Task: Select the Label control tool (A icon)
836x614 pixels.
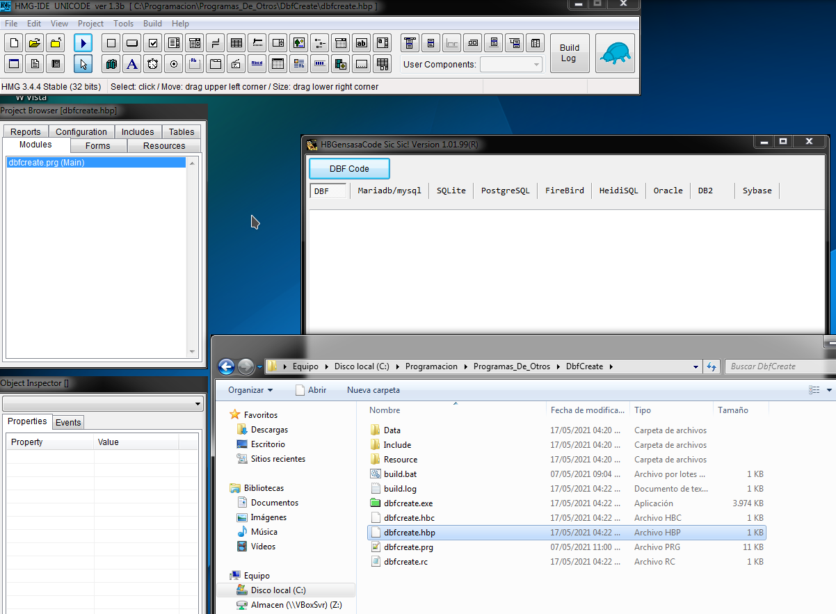Action: (131, 63)
